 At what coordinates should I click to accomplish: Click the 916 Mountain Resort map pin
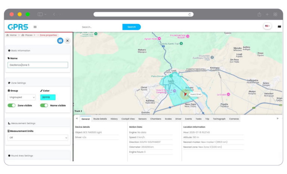coord(188,36)
